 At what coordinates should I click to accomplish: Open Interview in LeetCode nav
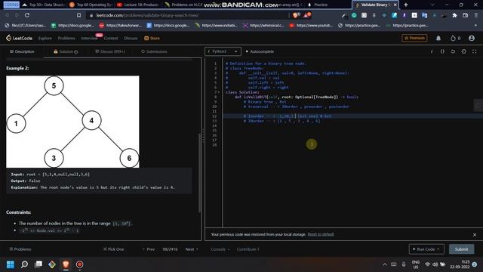click(89, 39)
